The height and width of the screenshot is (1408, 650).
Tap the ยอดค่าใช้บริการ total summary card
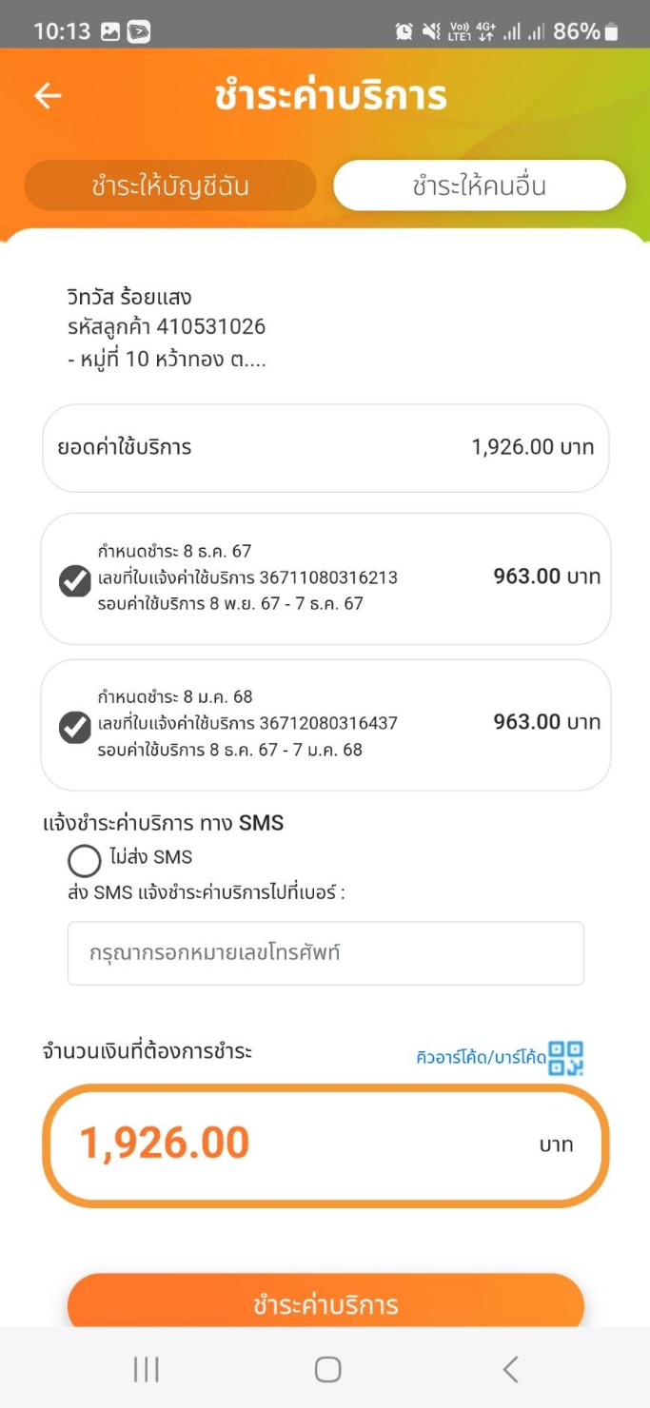tap(325, 448)
